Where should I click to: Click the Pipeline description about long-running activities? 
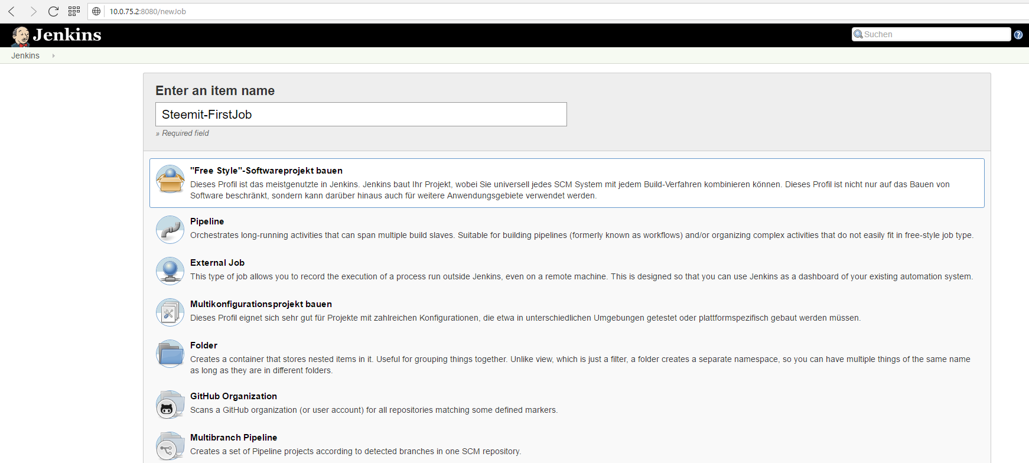pos(582,235)
